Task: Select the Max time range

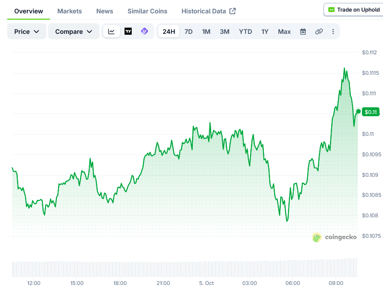Action: 284,32
